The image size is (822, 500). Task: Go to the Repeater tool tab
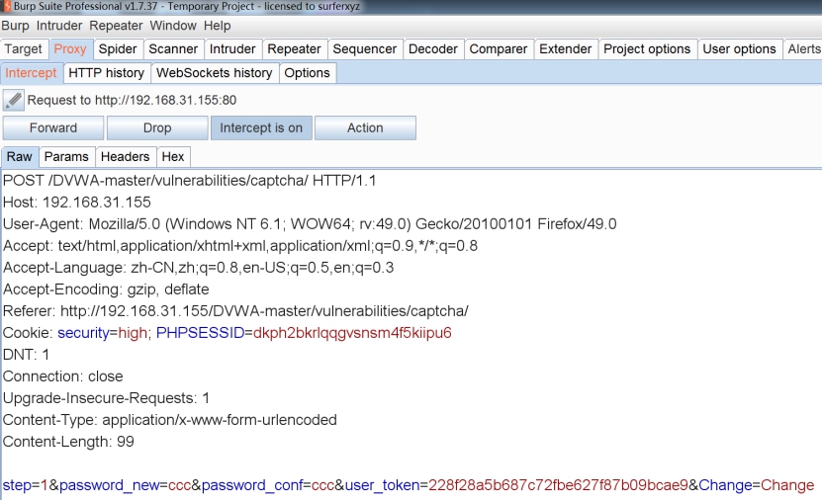(294, 49)
